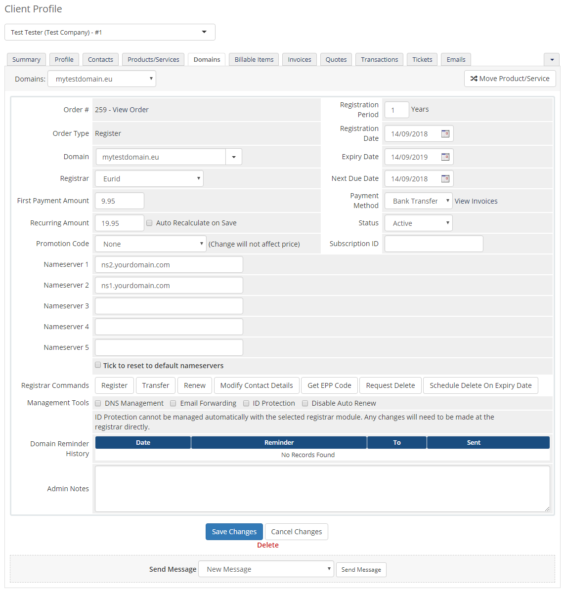The width and height of the screenshot is (565, 592).
Task: Tick to reset to default nameservers
Action: tap(98, 365)
